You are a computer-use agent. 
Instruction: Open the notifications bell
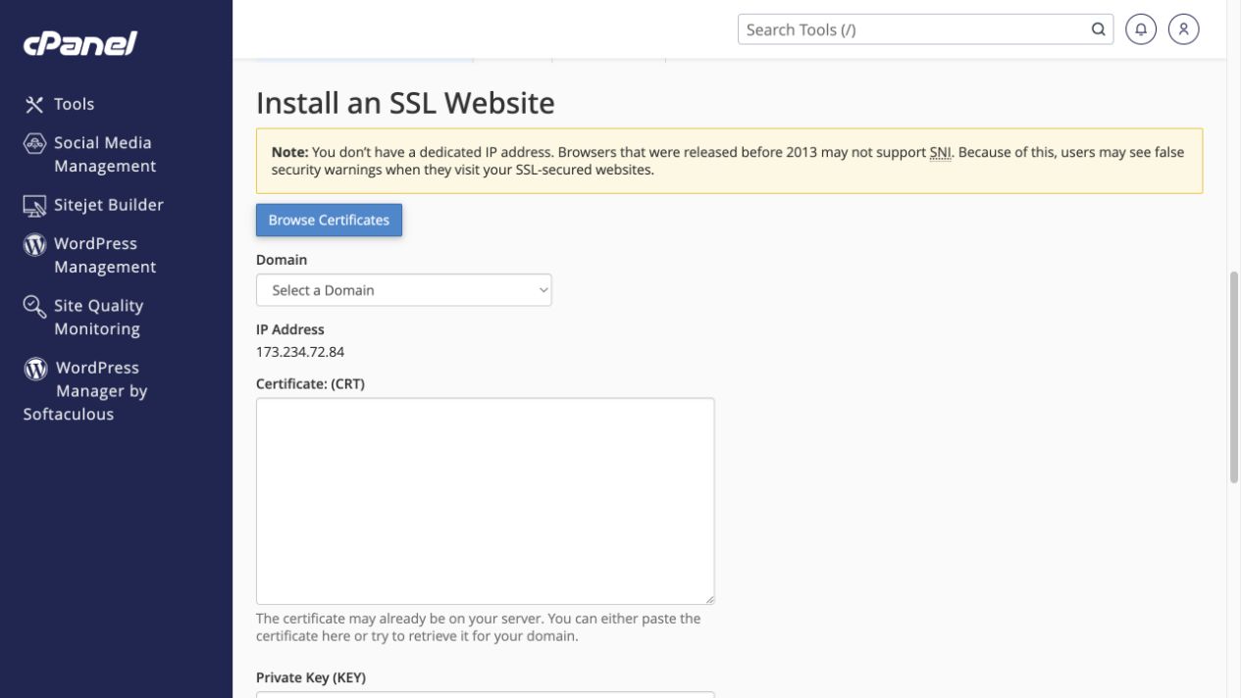tap(1141, 29)
